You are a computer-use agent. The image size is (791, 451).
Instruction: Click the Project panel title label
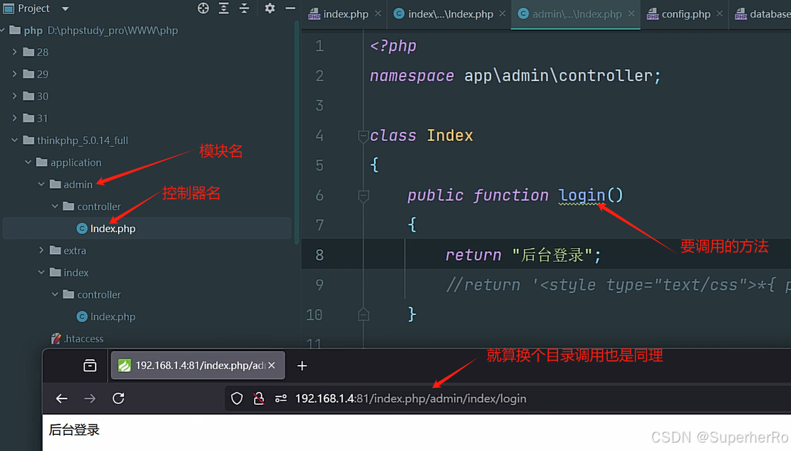point(34,8)
